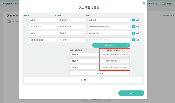Image resolution: width=175 pixels, height=103 pixels.
Task: Collapse the 選択肢の設定 panel
Action: [111, 45]
